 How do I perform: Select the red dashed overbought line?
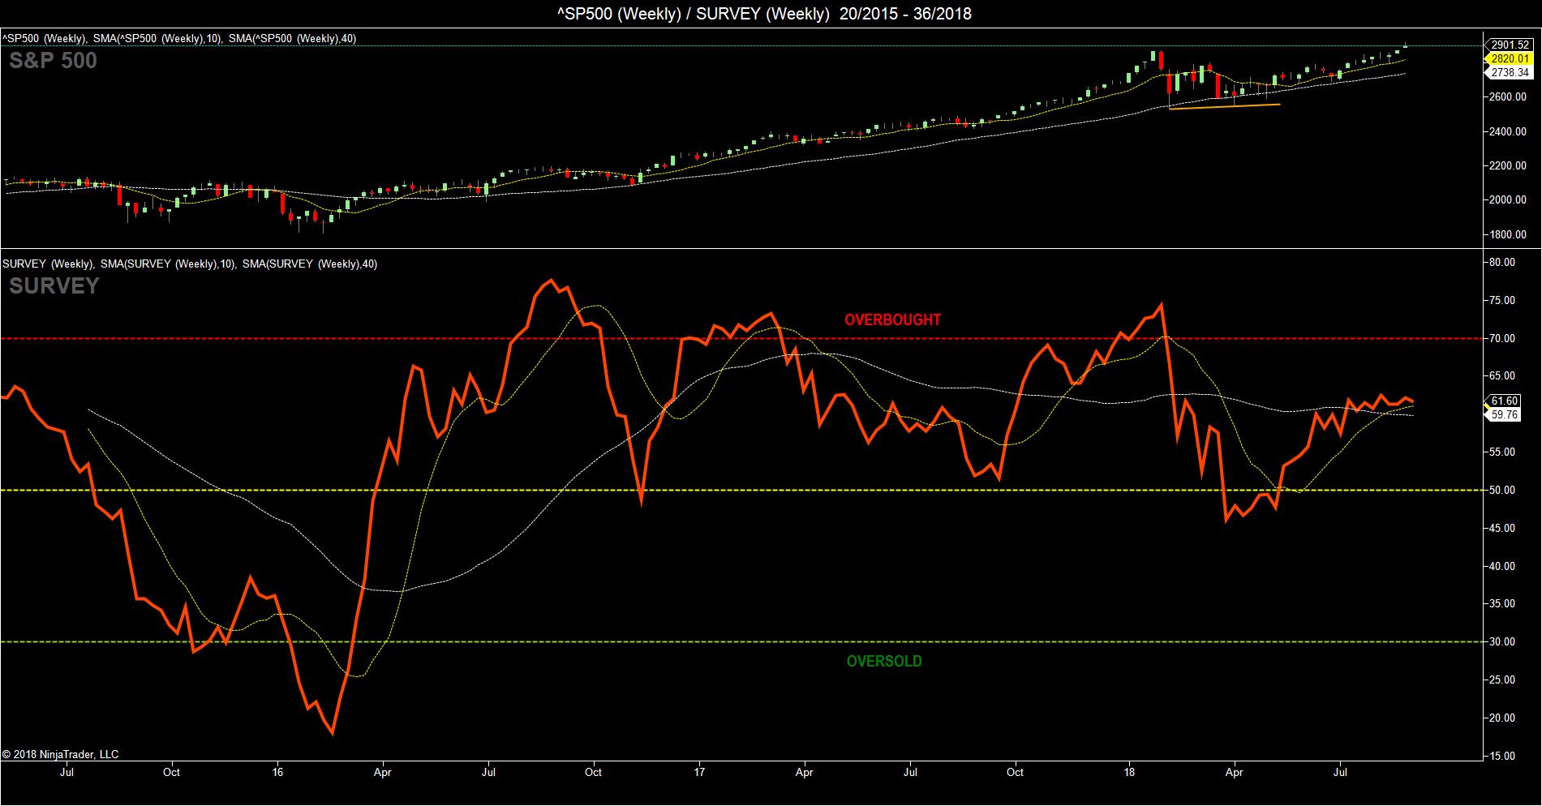click(x=741, y=338)
